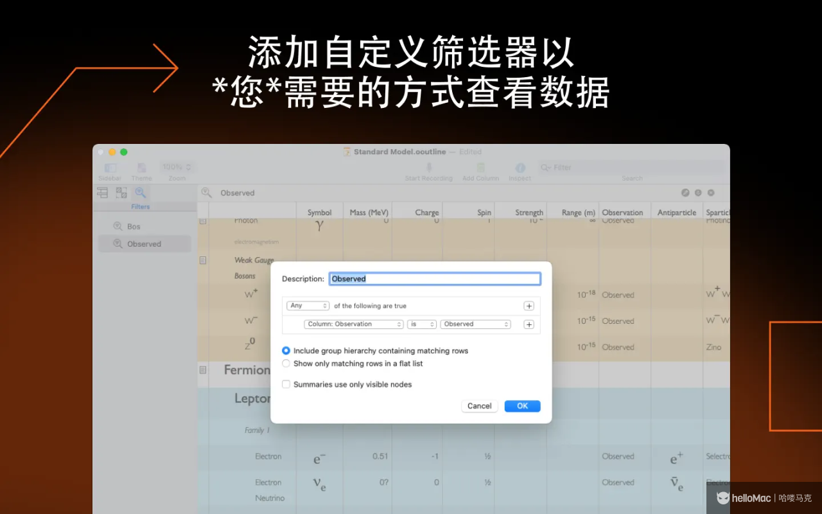This screenshot has width=822, height=514.
Task: Click the Cancel button
Action: tap(479, 406)
